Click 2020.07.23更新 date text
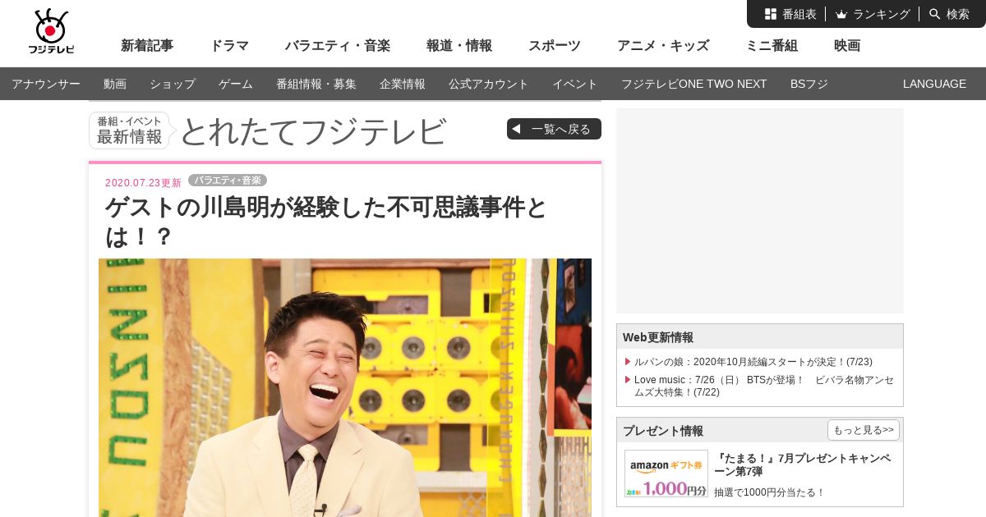The image size is (986, 517). coord(143,182)
